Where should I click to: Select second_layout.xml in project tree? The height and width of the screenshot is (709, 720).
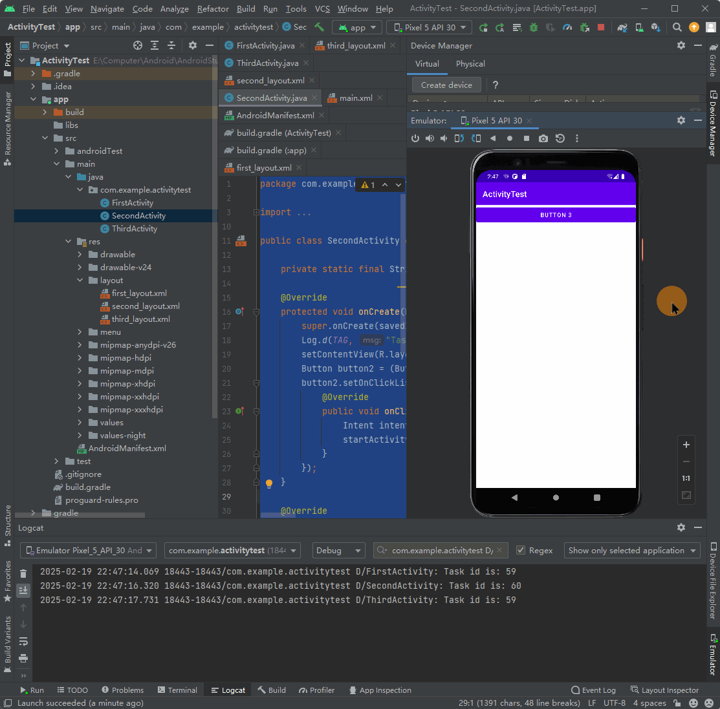[x=146, y=306]
